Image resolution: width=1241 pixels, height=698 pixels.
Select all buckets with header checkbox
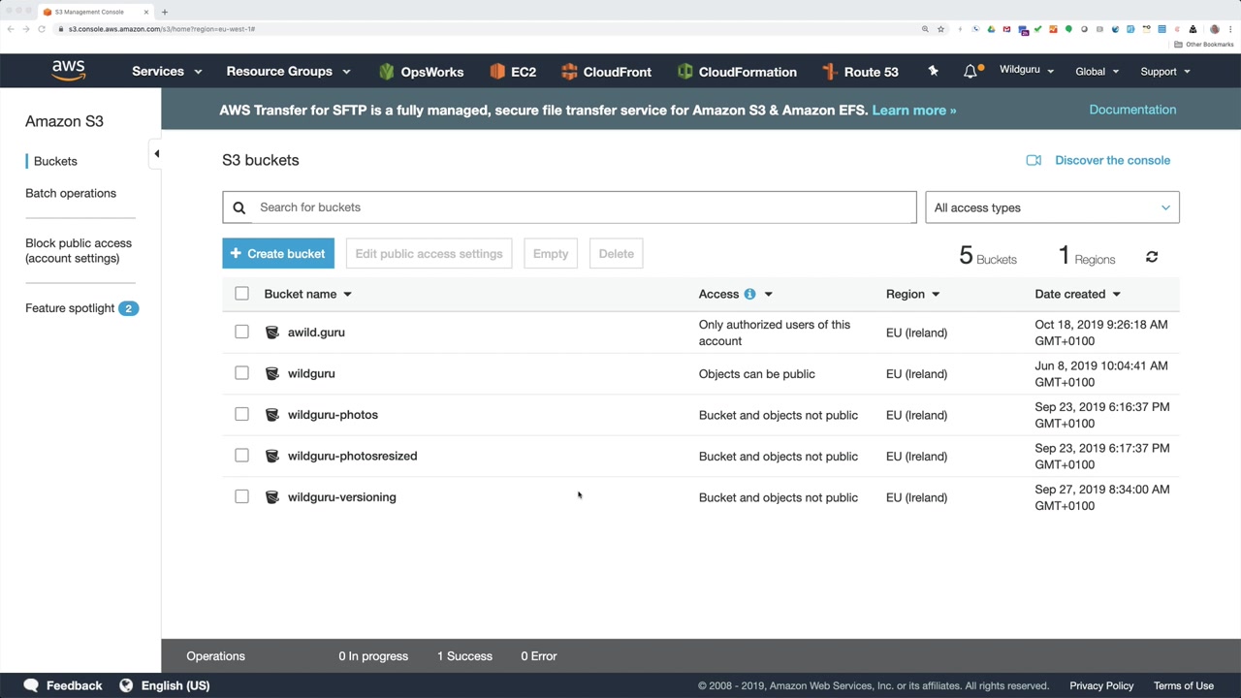tap(241, 294)
